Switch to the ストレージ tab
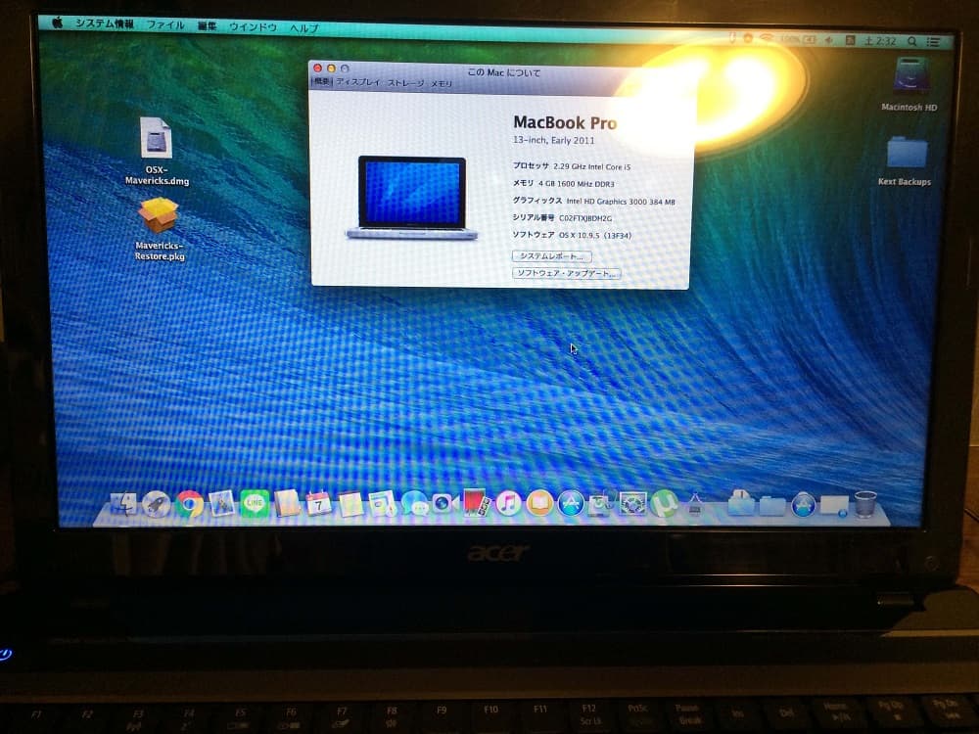This screenshot has width=979, height=734. click(x=406, y=82)
